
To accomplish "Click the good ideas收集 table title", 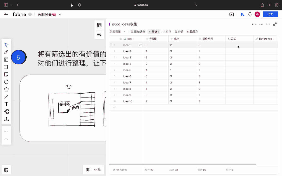I will point(125,24).
